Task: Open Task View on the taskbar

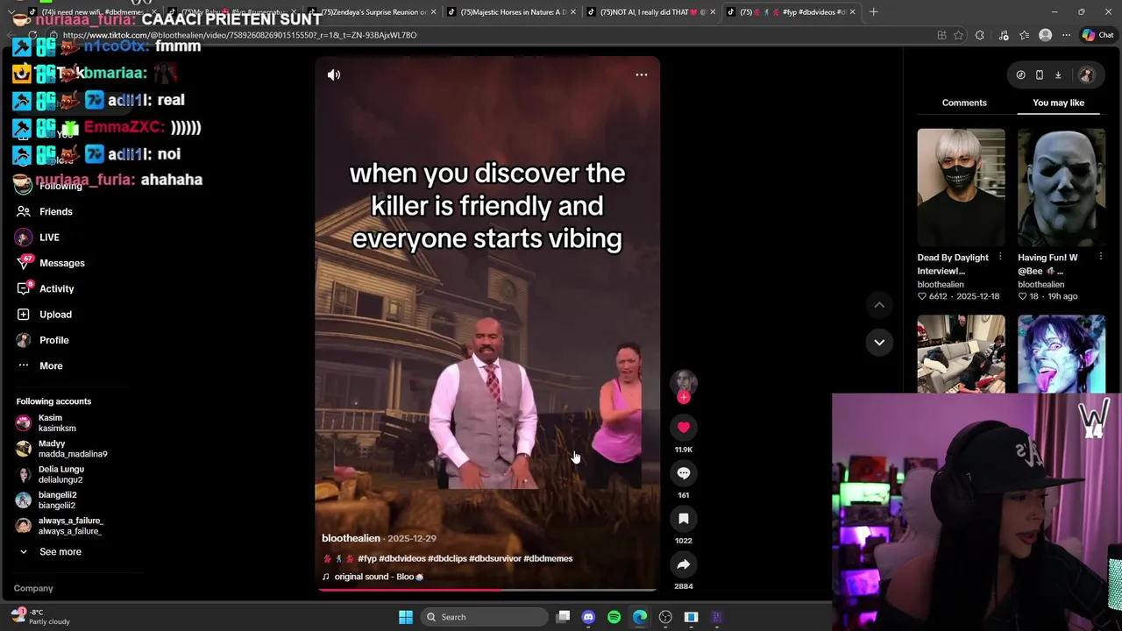Action: tap(564, 617)
